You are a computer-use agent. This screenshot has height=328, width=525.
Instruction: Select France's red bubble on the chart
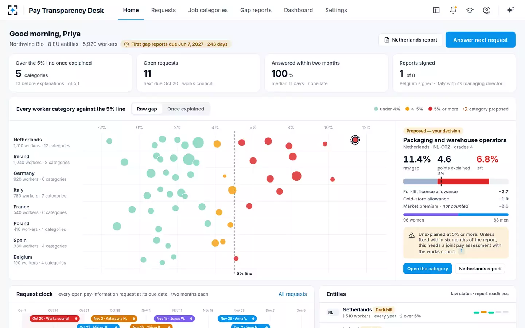(249, 206)
